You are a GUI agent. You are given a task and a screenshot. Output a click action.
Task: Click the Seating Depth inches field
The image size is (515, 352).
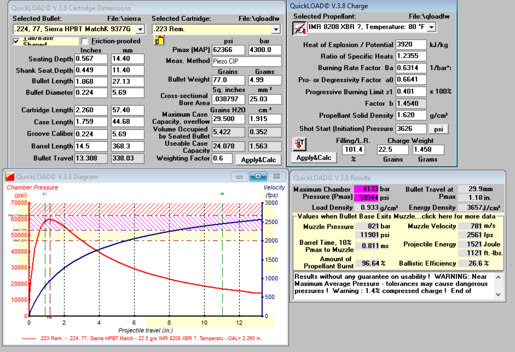point(91,59)
